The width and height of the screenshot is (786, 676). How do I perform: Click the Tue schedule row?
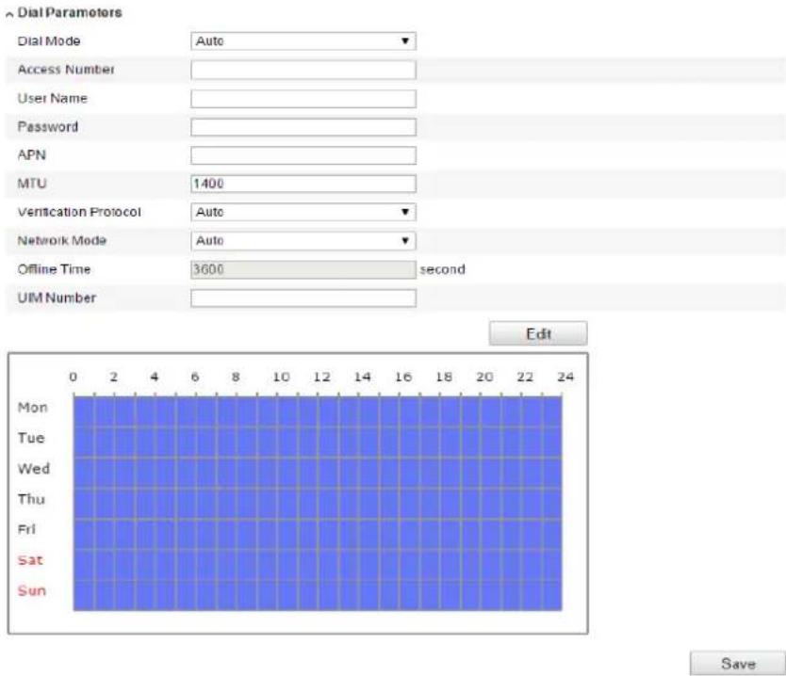click(318, 443)
